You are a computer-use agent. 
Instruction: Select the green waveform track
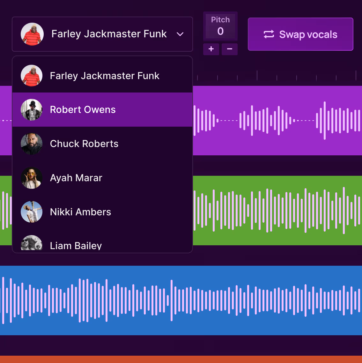(x=277, y=211)
